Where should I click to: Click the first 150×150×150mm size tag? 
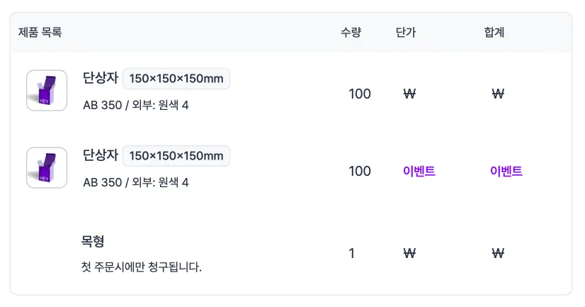pos(176,79)
